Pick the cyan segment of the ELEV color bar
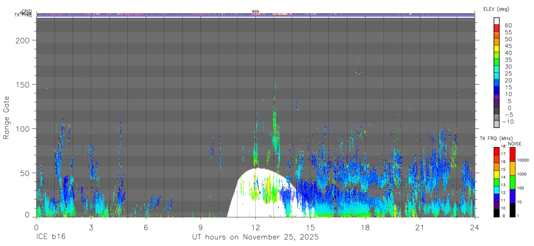Screen dimensions: 534x246 click(x=497, y=76)
